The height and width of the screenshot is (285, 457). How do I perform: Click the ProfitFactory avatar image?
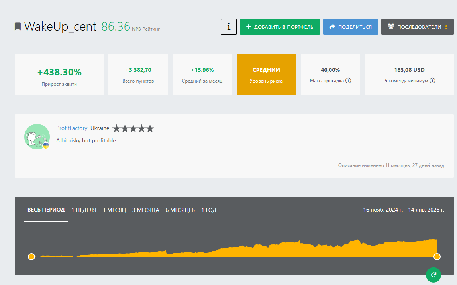point(37,137)
